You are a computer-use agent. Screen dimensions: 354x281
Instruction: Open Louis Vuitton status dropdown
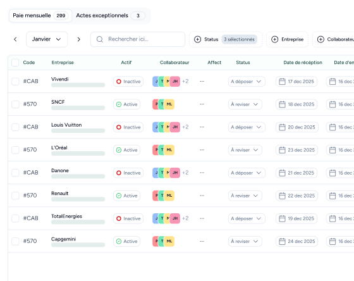247,127
